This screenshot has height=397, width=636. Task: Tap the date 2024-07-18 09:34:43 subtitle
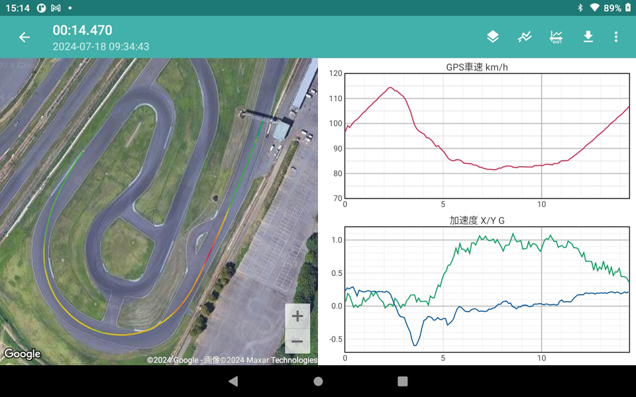coord(101,46)
